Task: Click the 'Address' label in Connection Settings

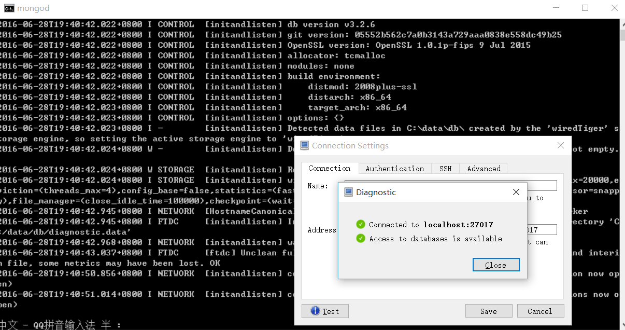Action: coord(322,230)
